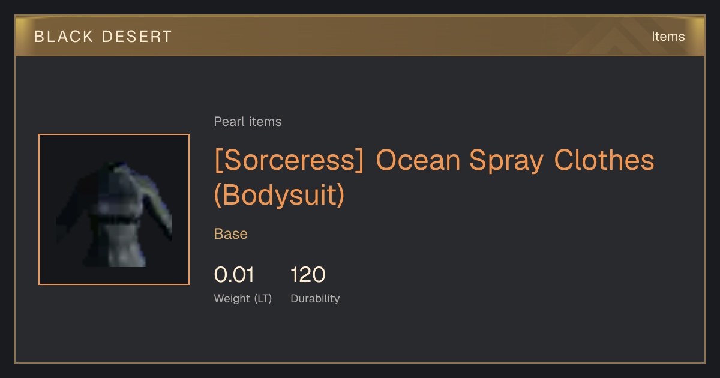Image resolution: width=720 pixels, height=378 pixels.
Task: Click the Durability caption
Action: pos(315,298)
